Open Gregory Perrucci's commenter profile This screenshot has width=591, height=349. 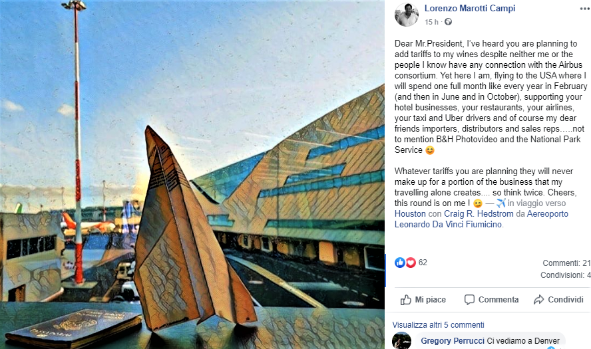click(453, 341)
